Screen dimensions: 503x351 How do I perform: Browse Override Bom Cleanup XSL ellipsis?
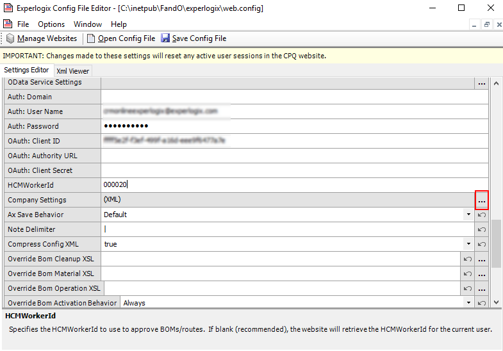(x=481, y=259)
